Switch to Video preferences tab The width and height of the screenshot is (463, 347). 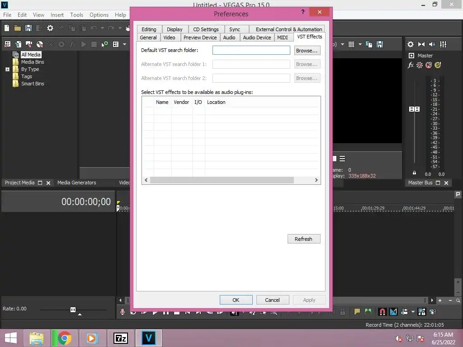click(x=169, y=38)
